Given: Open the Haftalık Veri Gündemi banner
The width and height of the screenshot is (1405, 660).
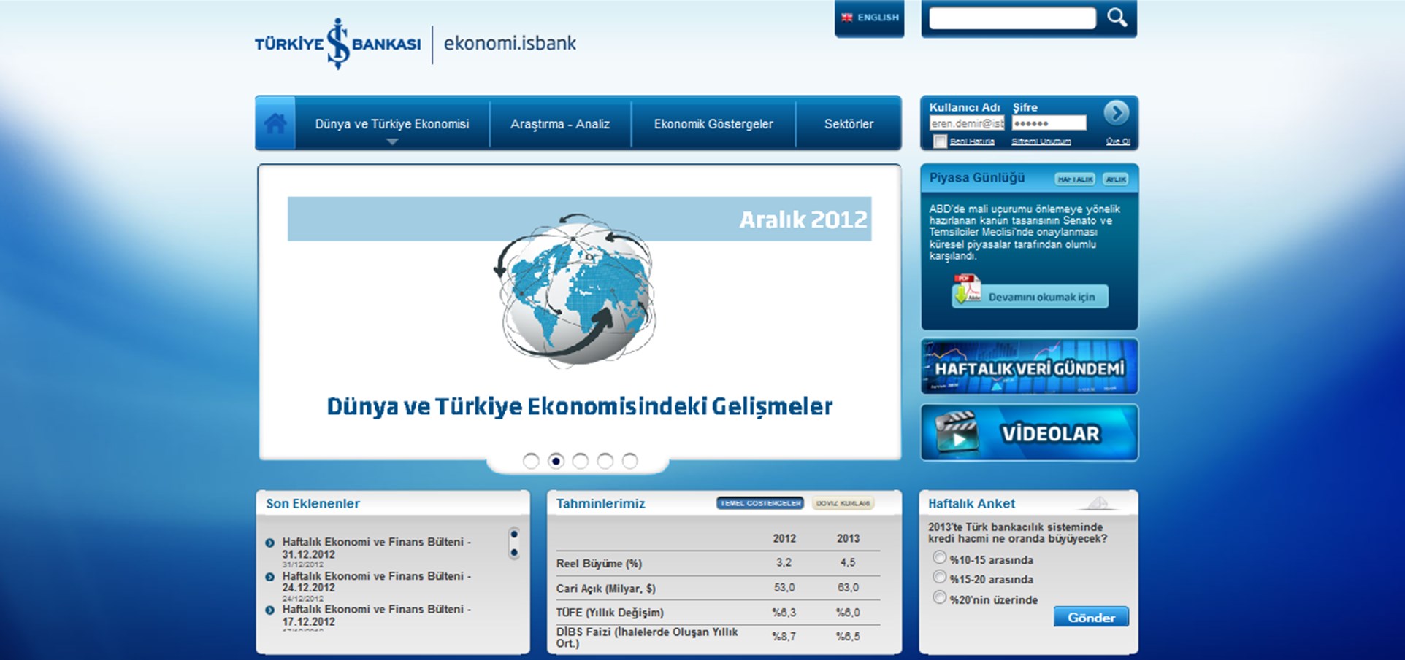Looking at the screenshot, I should click(1030, 367).
